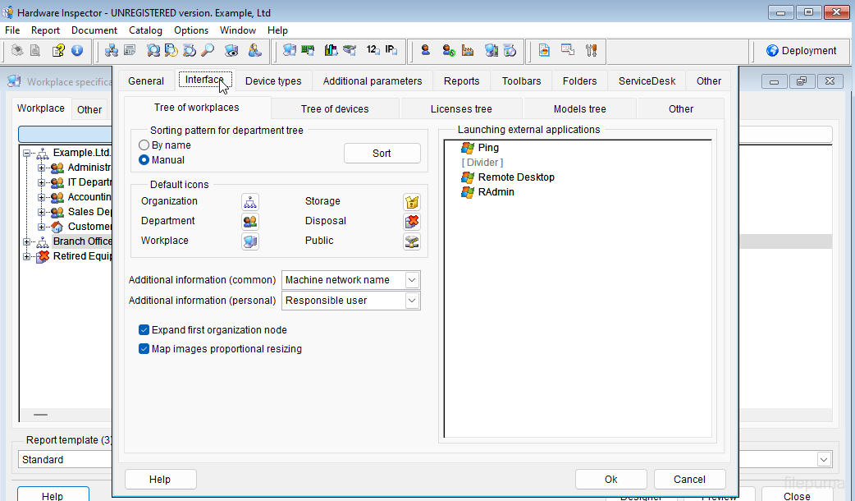Image resolution: width=855 pixels, height=501 pixels.
Task: Click the IP address toolbar icon
Action: (392, 50)
